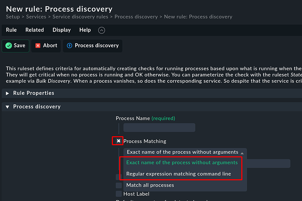Viewport: 302px width, 201px height.
Task: Open the Exact name of process dropdown
Action: coord(185,152)
